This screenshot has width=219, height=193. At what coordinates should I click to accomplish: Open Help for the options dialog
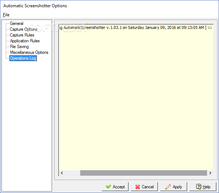203,187
